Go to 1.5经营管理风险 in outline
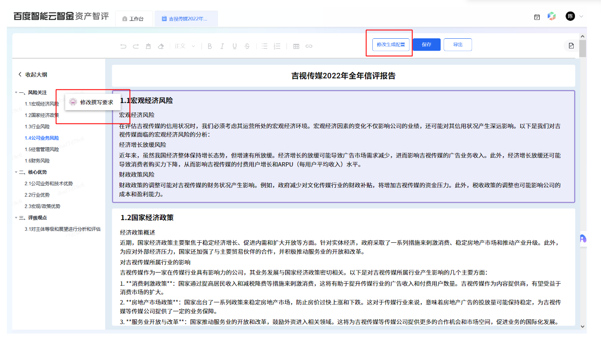This screenshot has height=353, width=601. (x=42, y=149)
